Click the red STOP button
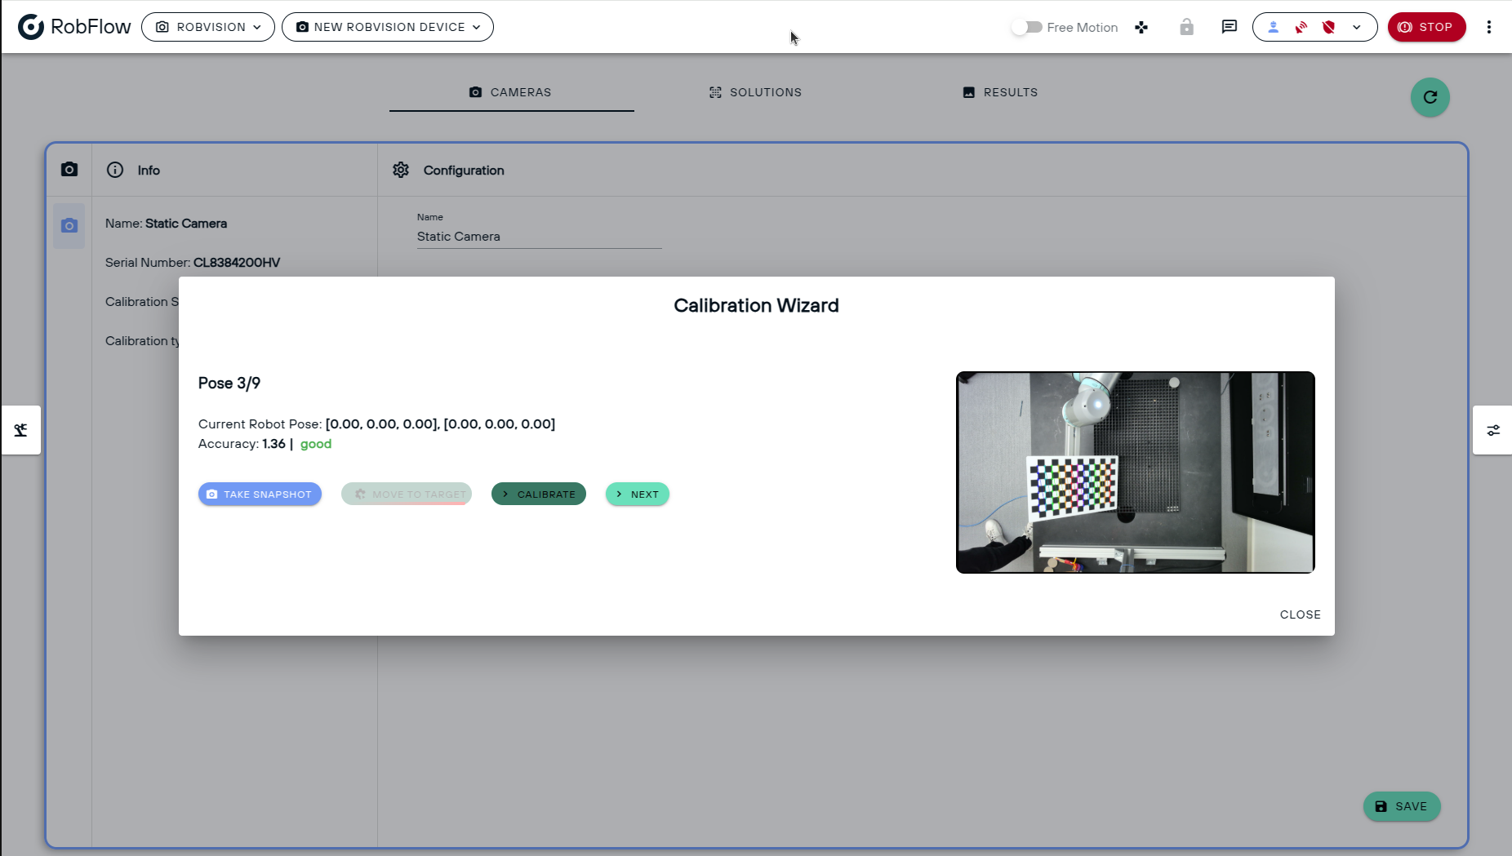 coord(1426,27)
